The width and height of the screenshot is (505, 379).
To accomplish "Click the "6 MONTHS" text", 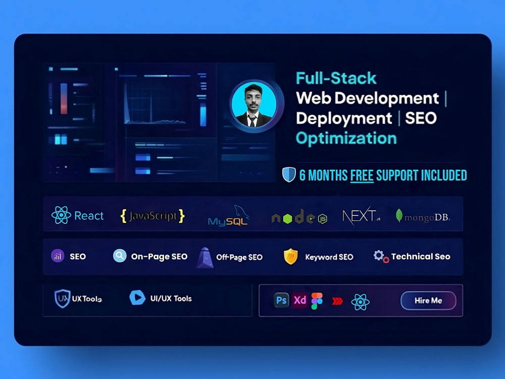I will 323,176.
